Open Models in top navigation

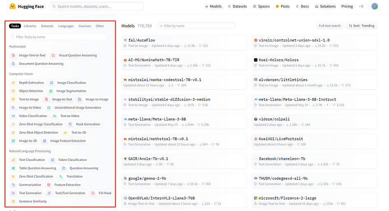(x=213, y=7)
